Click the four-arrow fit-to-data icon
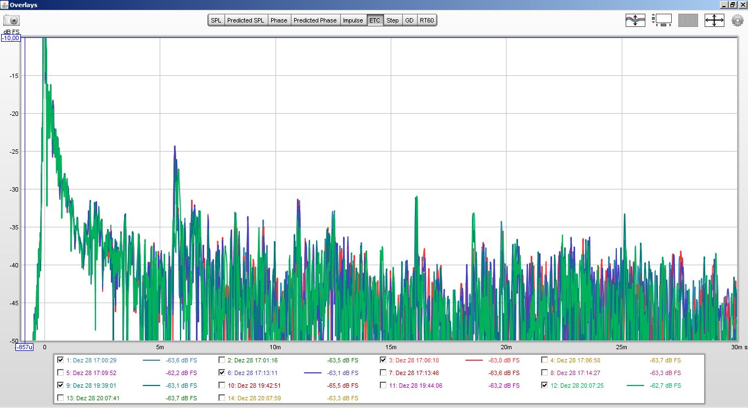The width and height of the screenshot is (748, 408). click(x=715, y=21)
